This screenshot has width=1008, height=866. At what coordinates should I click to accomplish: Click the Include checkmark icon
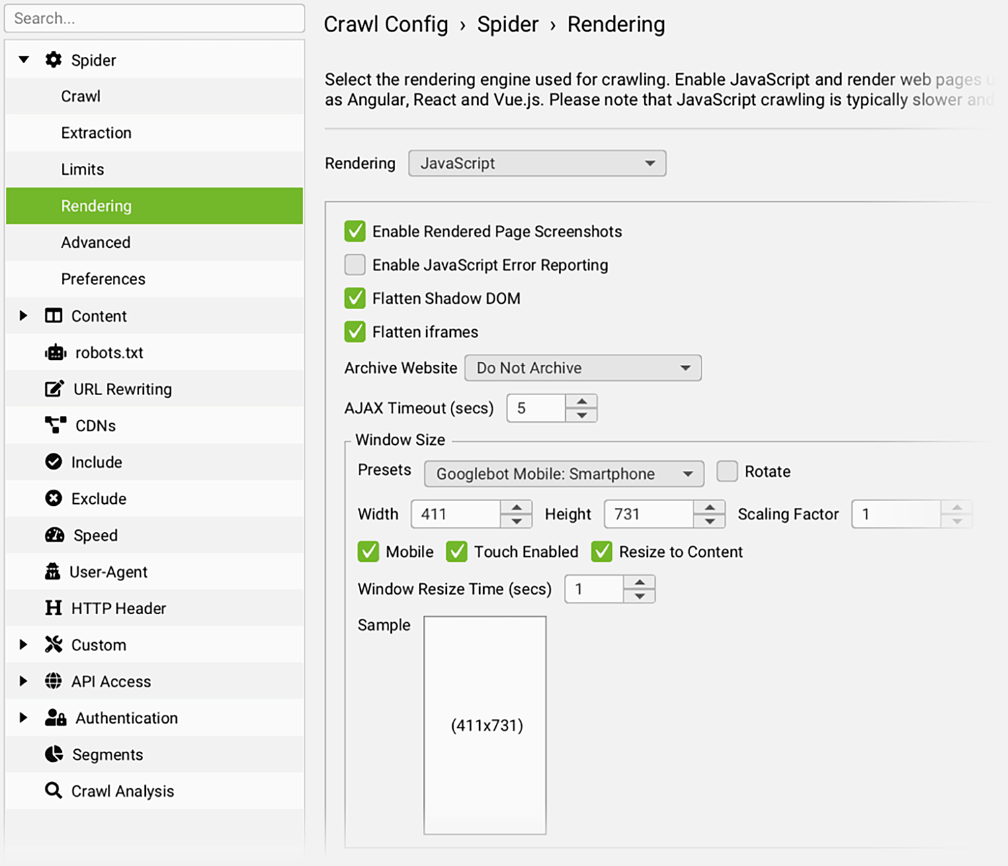click(x=54, y=462)
